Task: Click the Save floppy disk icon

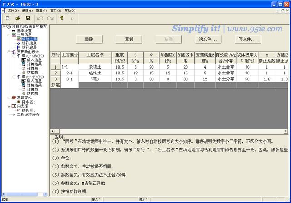Action: tap(28, 18)
